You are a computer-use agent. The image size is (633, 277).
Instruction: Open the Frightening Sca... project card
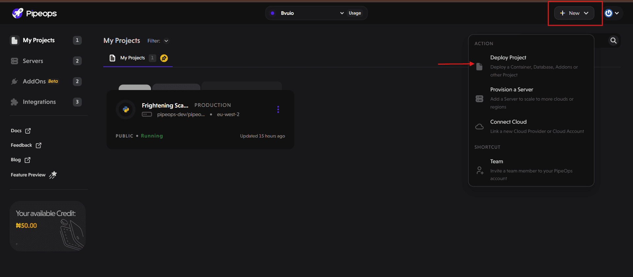(200, 120)
